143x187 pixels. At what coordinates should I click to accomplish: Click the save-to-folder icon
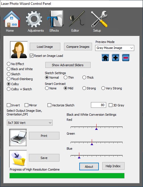tap(18, 159)
